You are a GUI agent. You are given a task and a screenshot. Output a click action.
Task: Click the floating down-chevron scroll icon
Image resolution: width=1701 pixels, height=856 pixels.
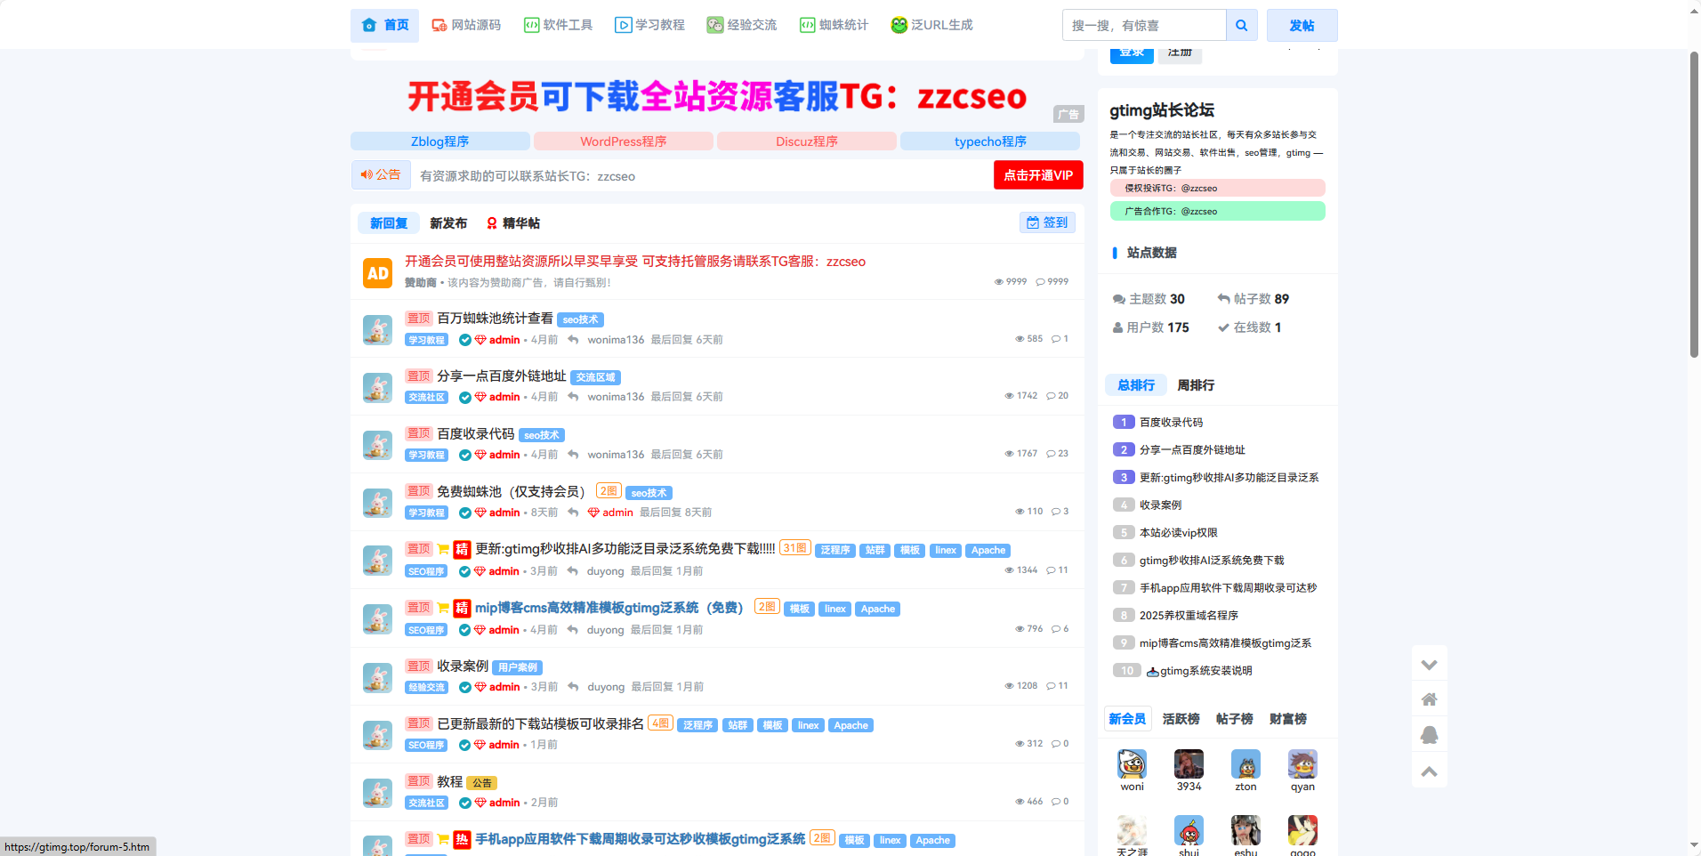click(1429, 665)
